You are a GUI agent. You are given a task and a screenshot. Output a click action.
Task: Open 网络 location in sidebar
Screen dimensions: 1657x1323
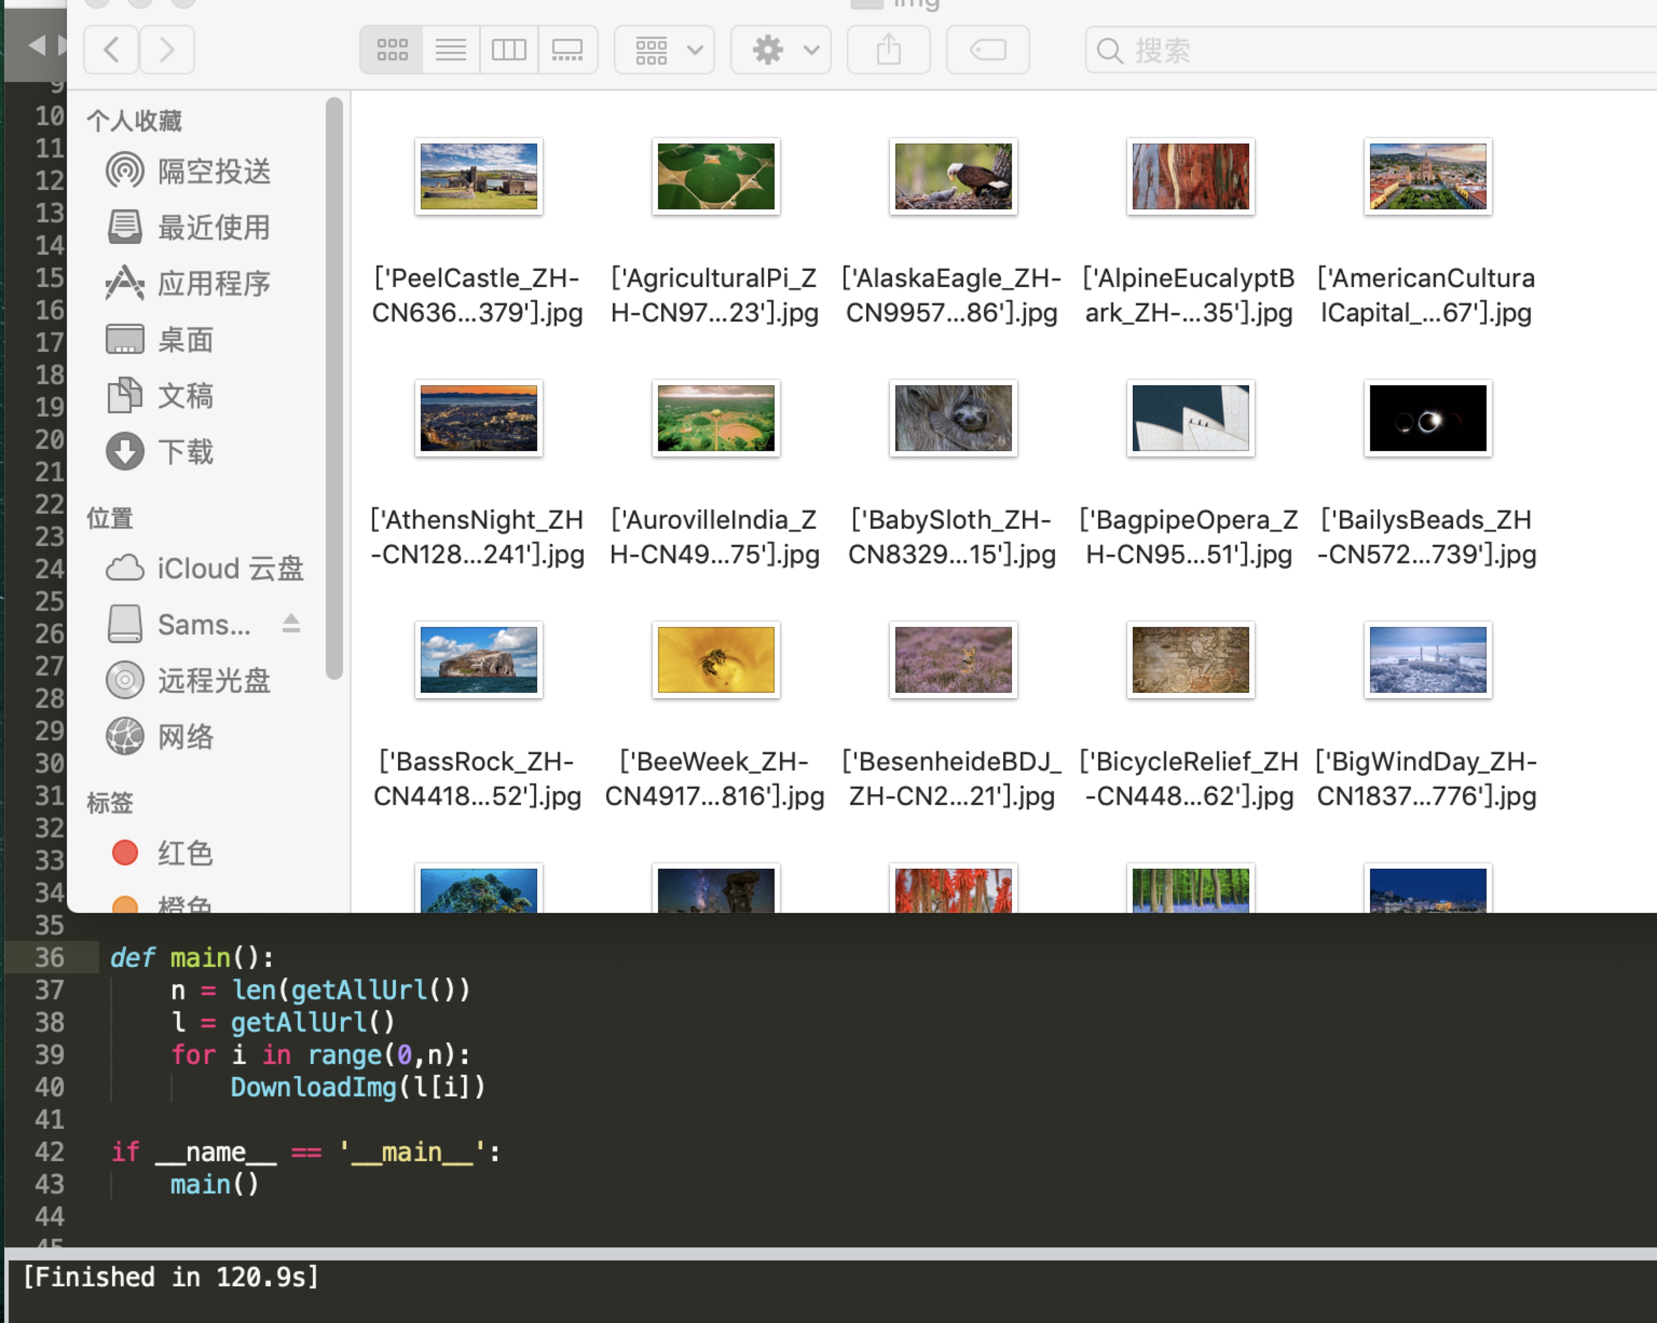[184, 736]
